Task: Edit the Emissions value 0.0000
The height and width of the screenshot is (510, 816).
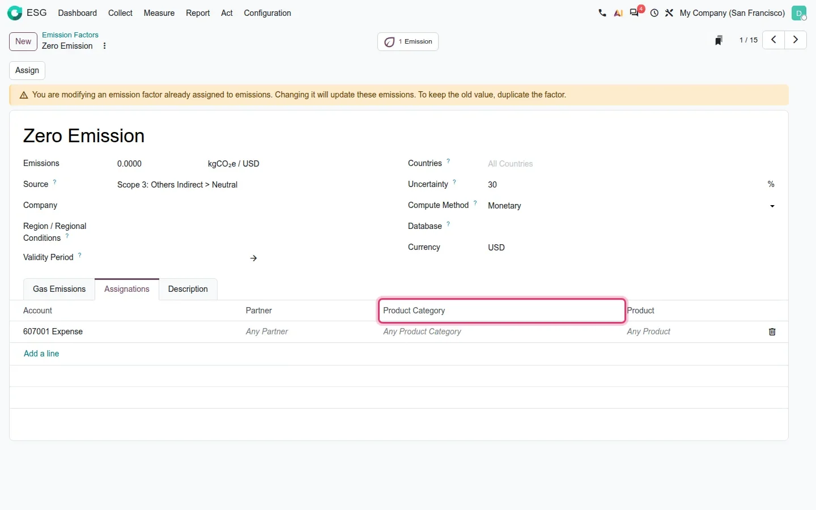Action: coord(159,164)
